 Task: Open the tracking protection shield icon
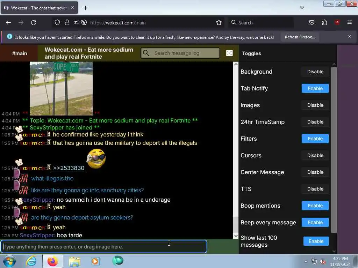(57, 23)
